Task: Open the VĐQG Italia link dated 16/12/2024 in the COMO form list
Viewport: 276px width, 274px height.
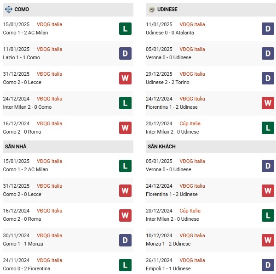Action: pos(49,123)
